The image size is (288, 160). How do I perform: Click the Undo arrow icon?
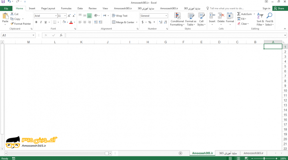point(9,2)
